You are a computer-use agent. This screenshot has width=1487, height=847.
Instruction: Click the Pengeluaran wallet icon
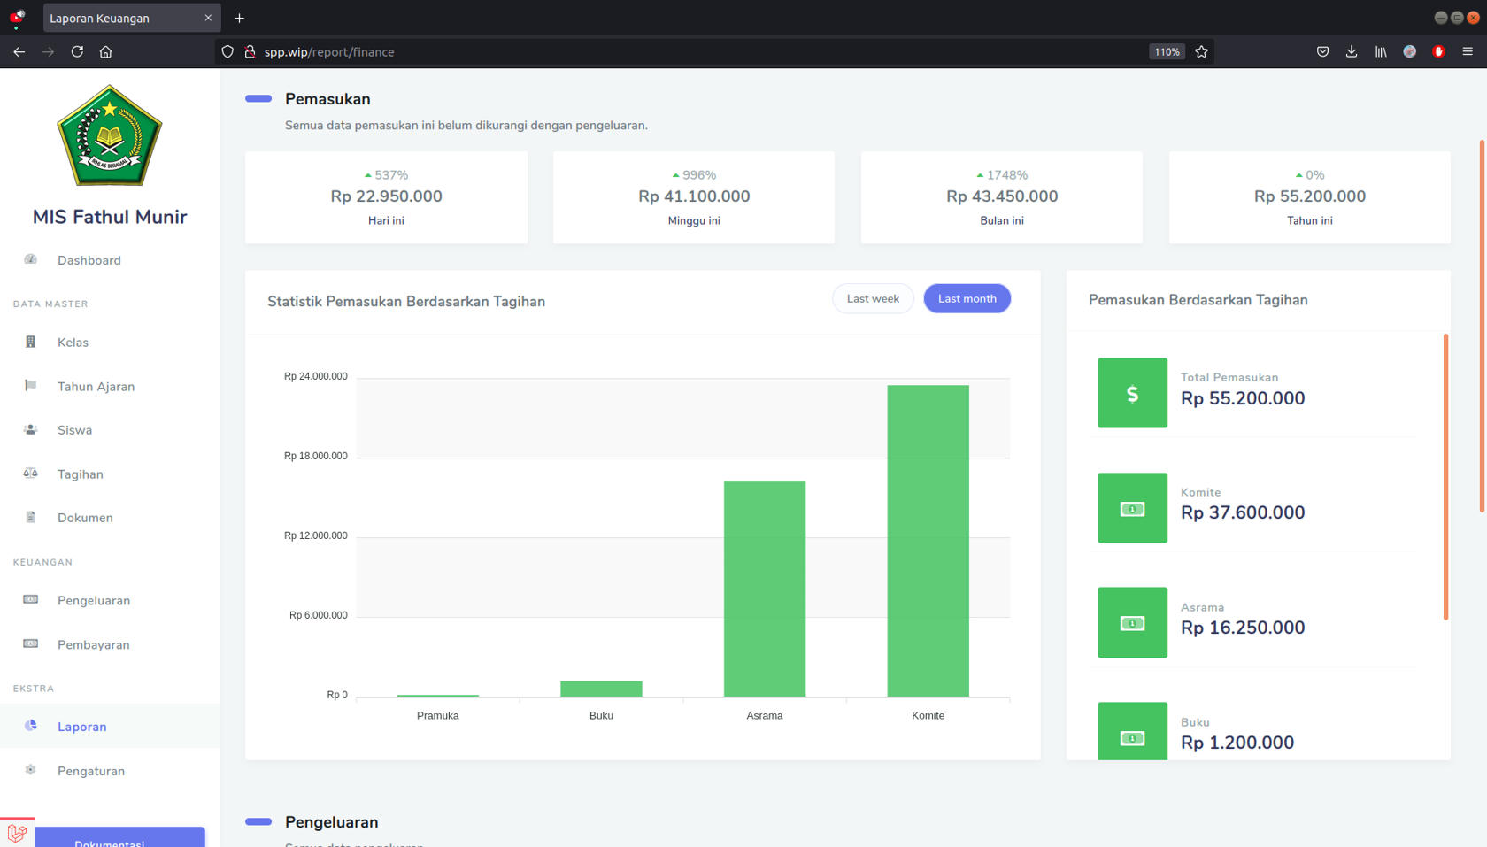pyautogui.click(x=30, y=599)
